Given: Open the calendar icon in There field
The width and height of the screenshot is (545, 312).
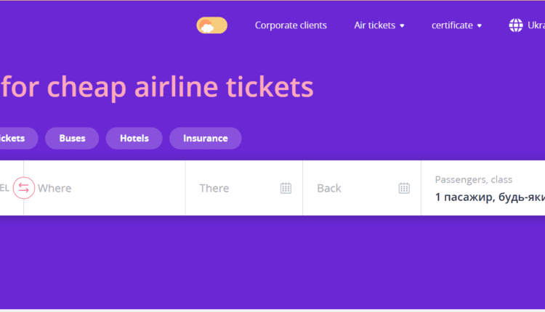Looking at the screenshot, I should click(286, 188).
